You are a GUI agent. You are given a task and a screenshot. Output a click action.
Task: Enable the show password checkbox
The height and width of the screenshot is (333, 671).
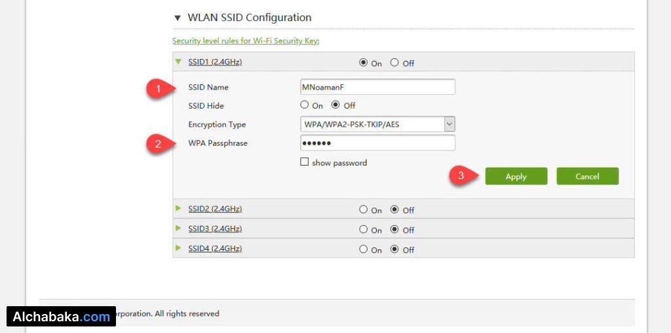click(304, 162)
